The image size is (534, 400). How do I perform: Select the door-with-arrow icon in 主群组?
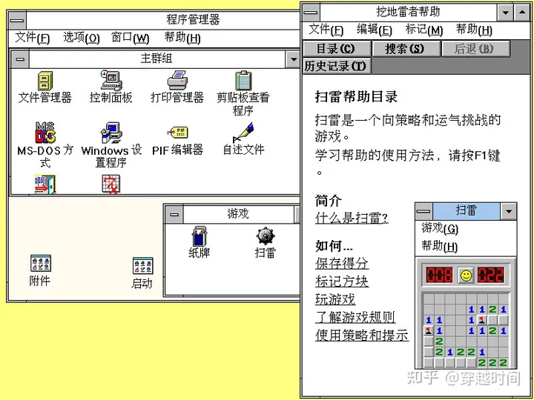(x=45, y=184)
